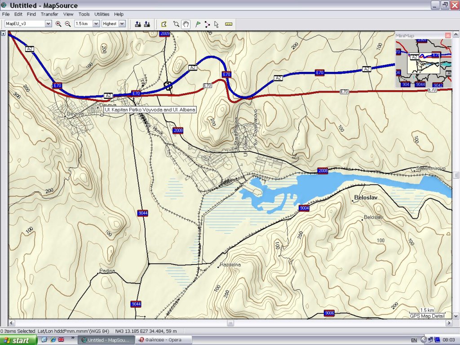Screen dimensions: 460x345
Task: Click the 0 Items Selected status text
Action: point(18,331)
